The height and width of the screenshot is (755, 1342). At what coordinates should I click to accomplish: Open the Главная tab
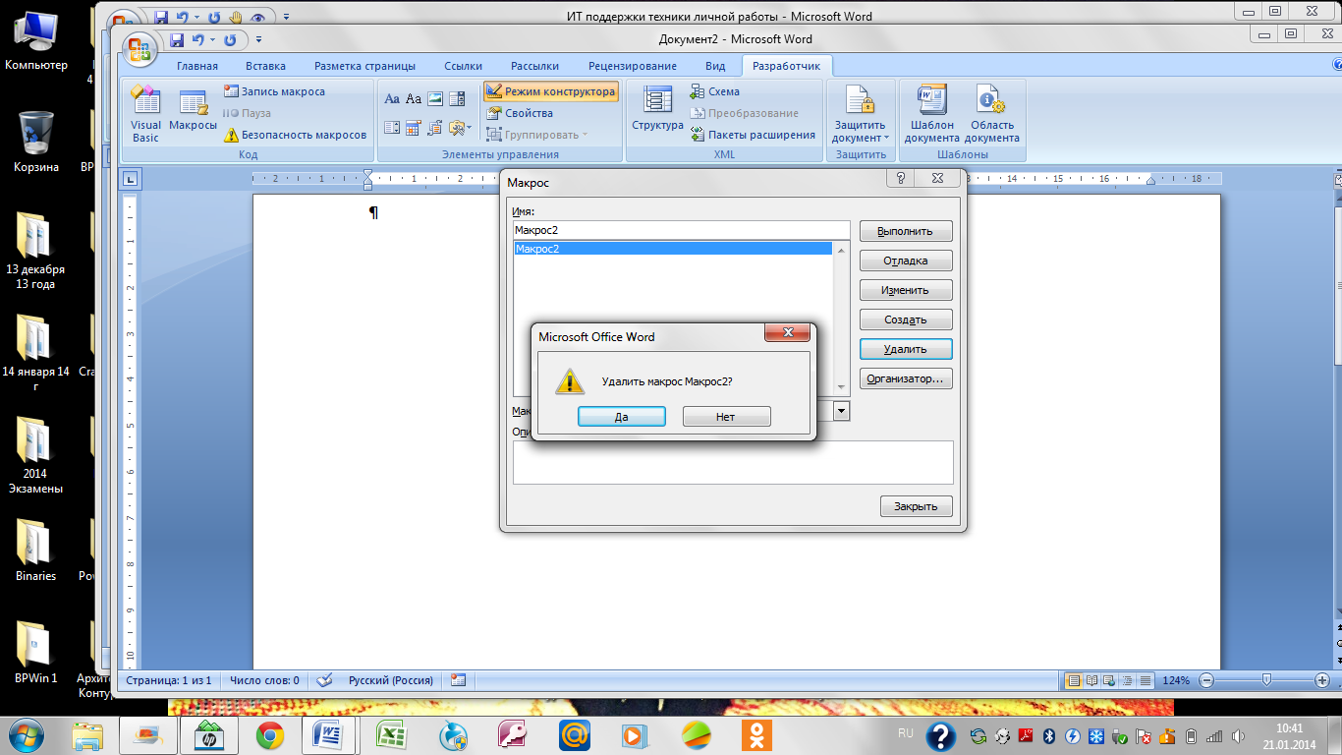[x=196, y=66]
